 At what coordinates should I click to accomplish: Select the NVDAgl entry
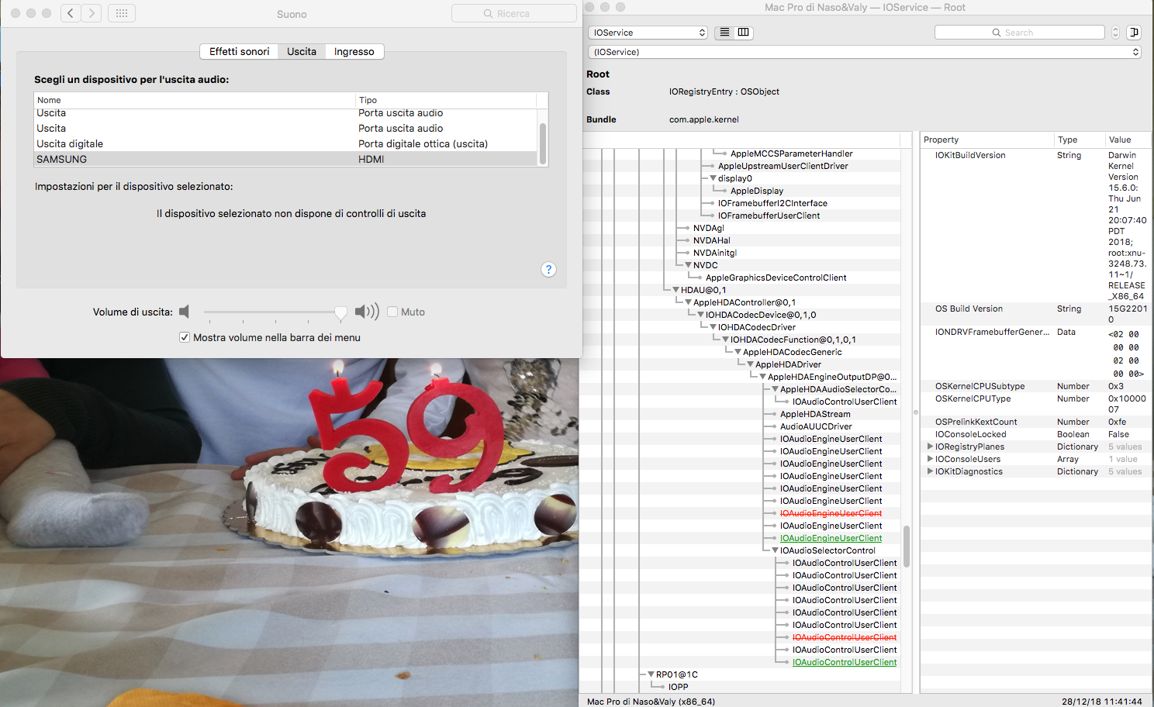tap(708, 228)
